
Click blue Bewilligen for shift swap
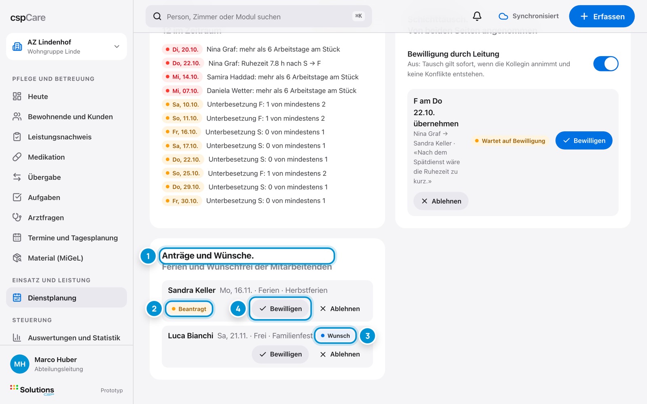[x=584, y=141]
